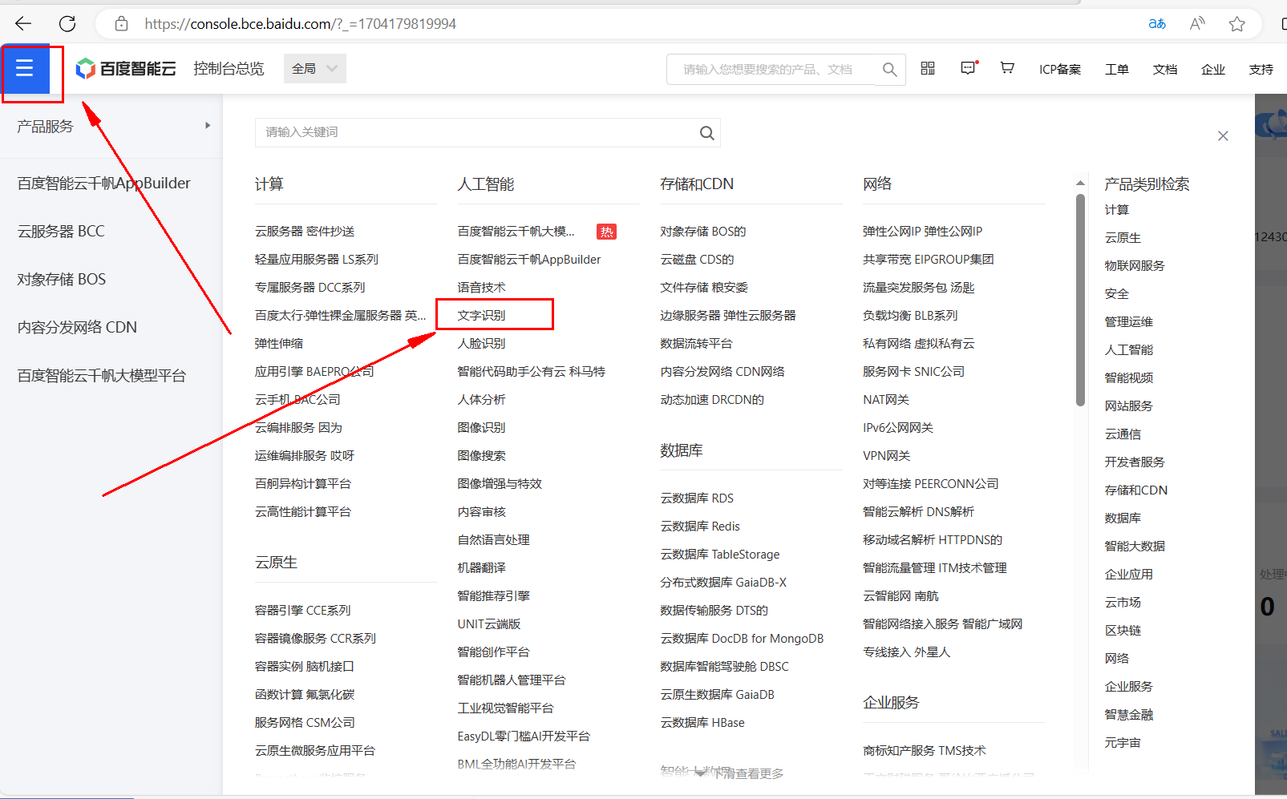Select 云服务器 BCC in sidebar
Image resolution: width=1287 pixels, height=799 pixels.
(x=61, y=232)
